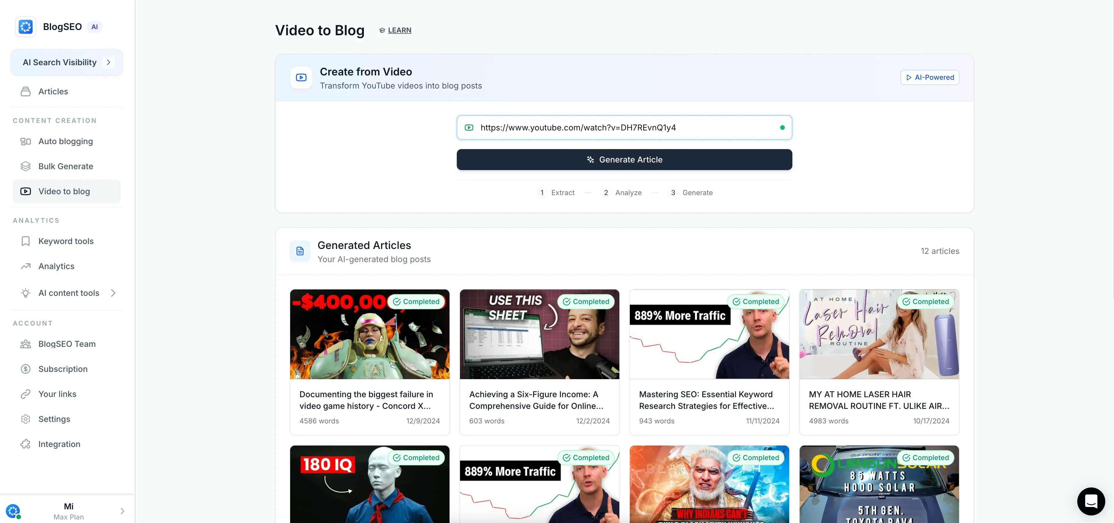
Task: Open the LEARN link beside Video to Blog
Action: tap(395, 30)
